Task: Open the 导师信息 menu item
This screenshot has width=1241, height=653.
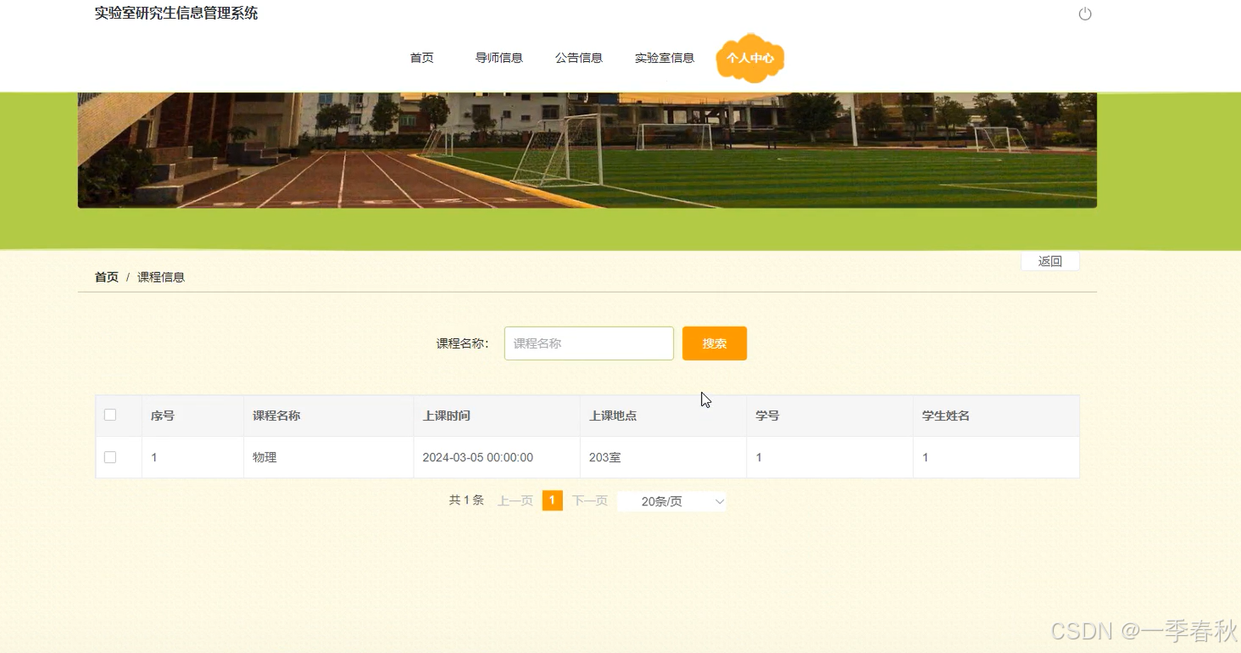Action: 498,58
